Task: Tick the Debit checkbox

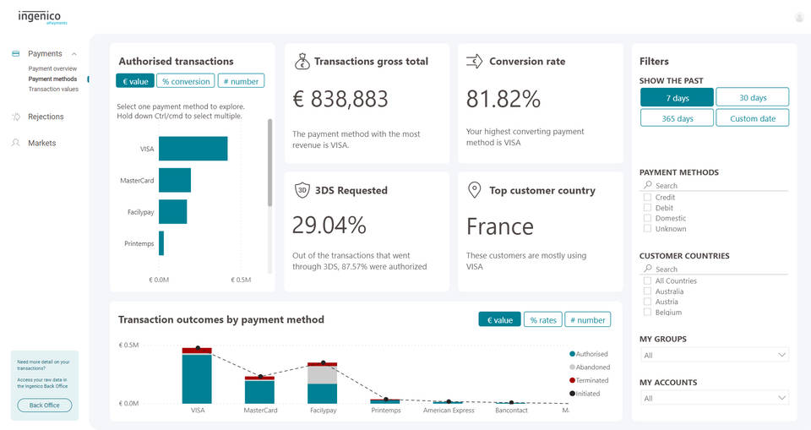Action: (x=647, y=208)
